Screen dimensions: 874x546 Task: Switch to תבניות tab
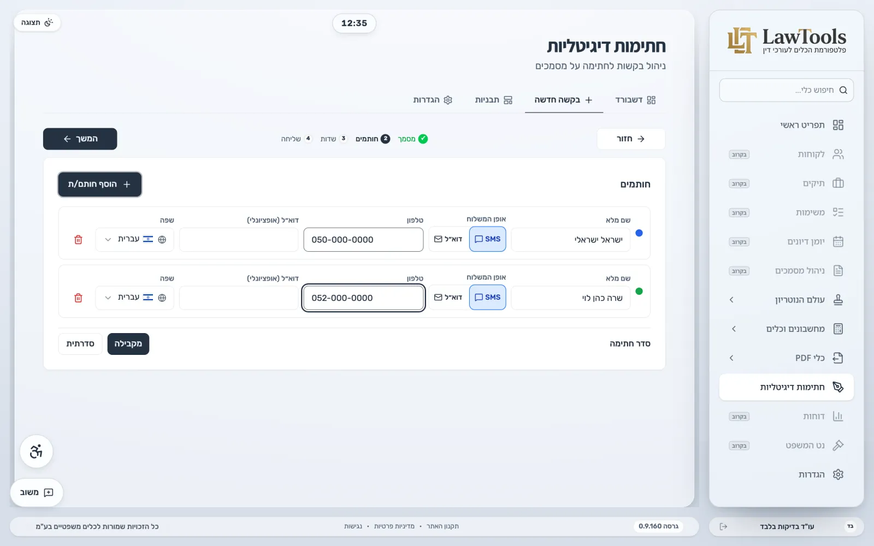[x=494, y=100]
